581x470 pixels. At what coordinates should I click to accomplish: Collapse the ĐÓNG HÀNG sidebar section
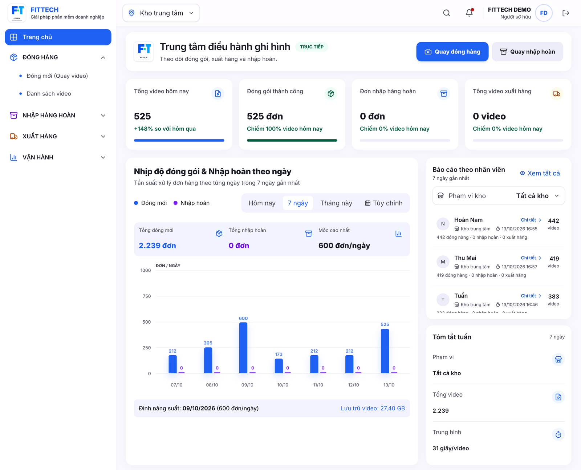click(58, 57)
